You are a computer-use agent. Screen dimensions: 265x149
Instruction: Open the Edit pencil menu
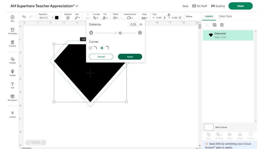coord(77,18)
